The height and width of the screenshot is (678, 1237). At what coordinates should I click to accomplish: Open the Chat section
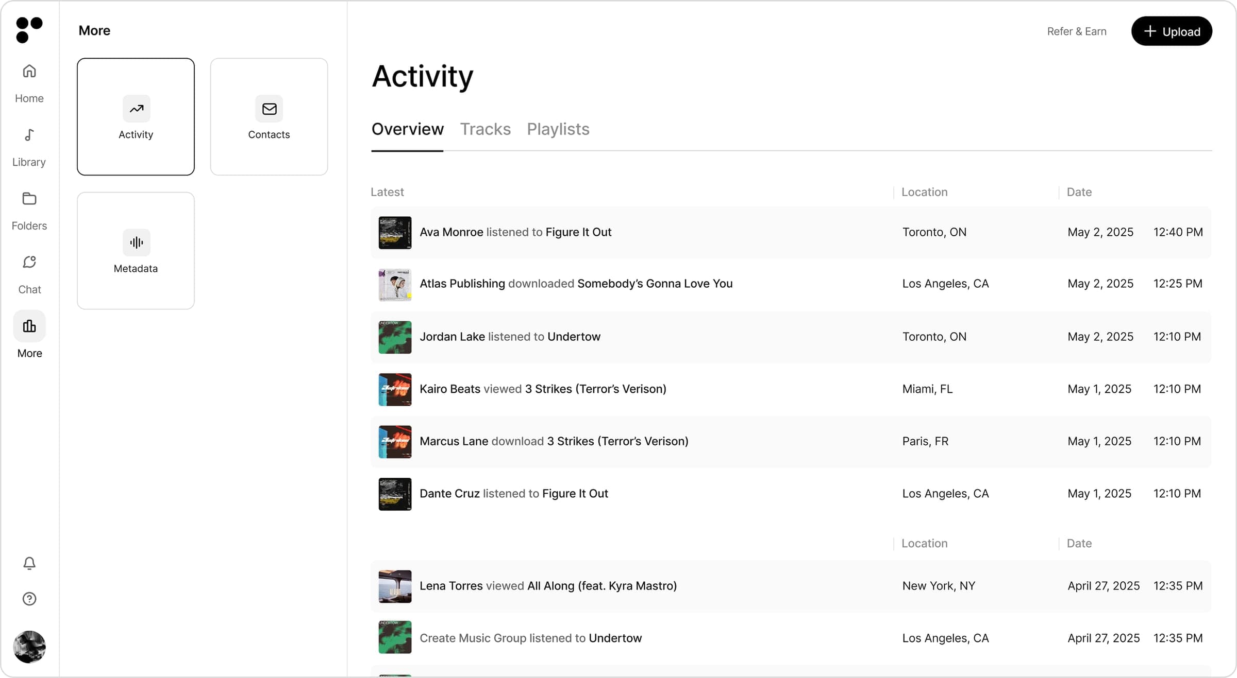point(29,275)
